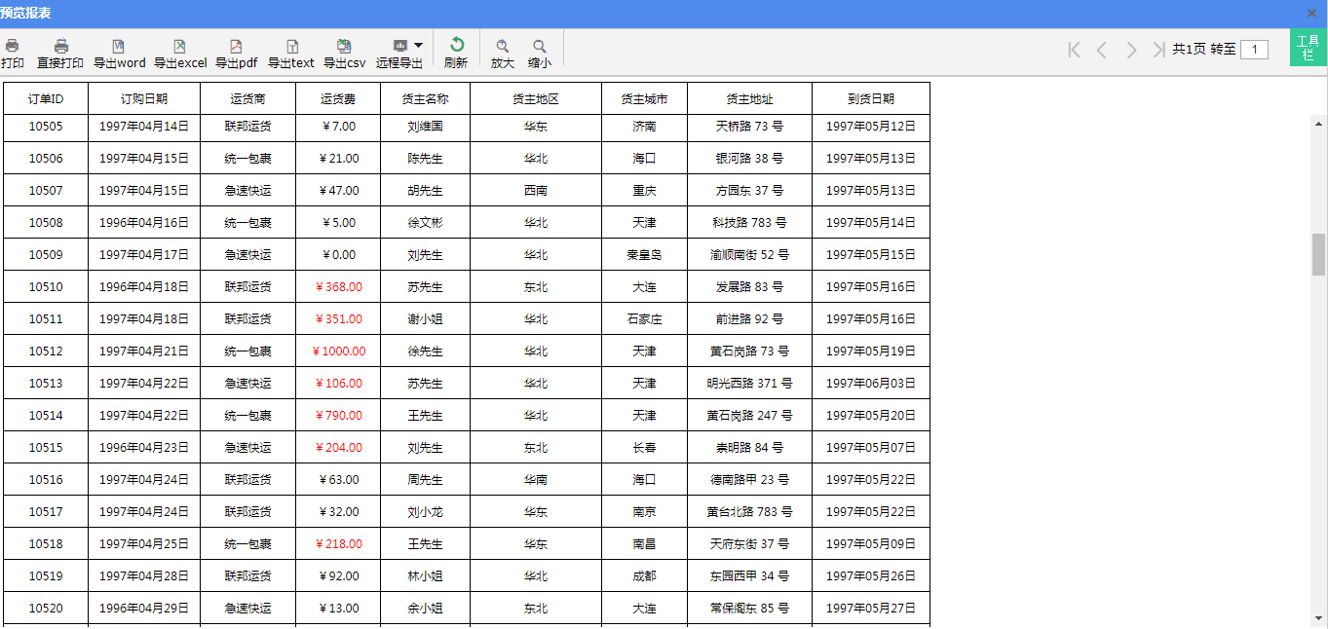Go to next page arrow
Image resolution: width=1328 pixels, height=629 pixels.
click(1131, 50)
